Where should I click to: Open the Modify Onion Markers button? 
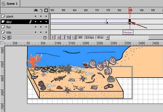[x=74, y=37]
